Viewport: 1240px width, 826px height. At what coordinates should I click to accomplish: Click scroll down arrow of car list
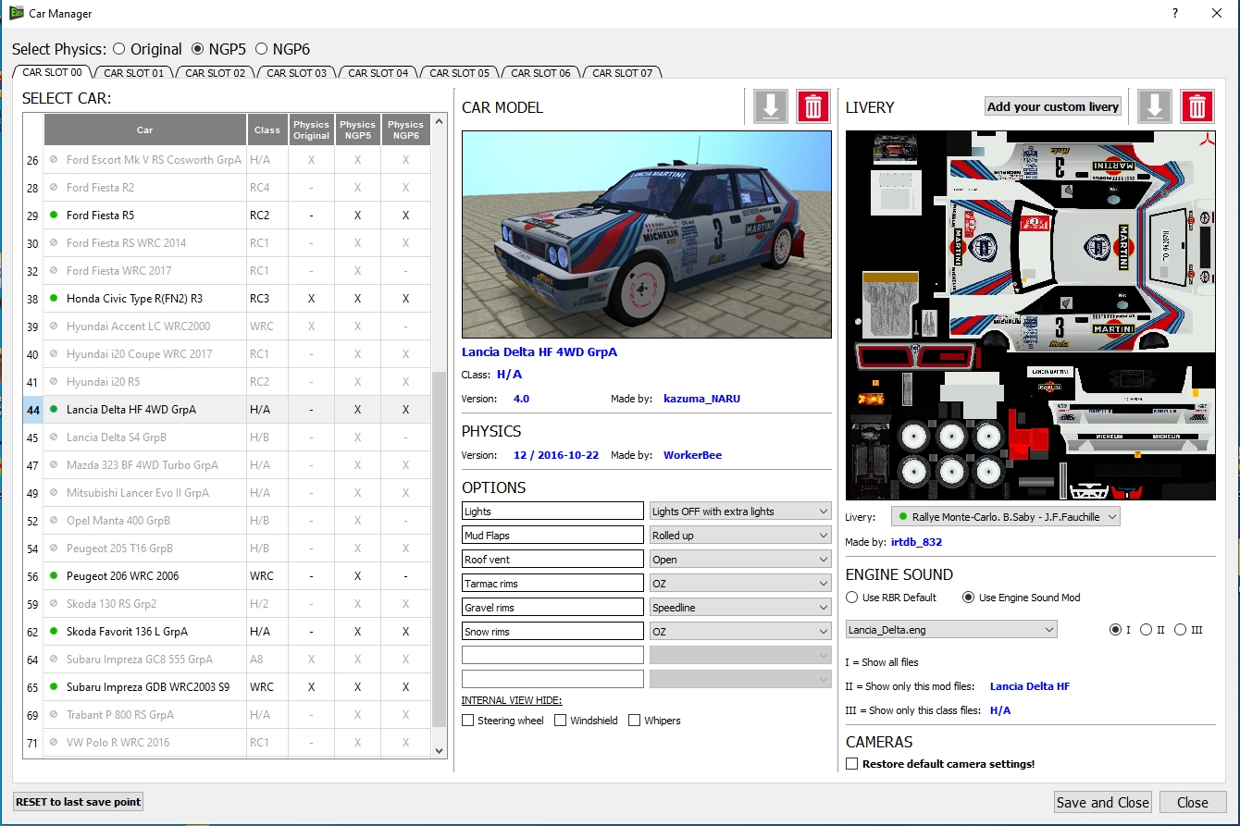click(440, 750)
